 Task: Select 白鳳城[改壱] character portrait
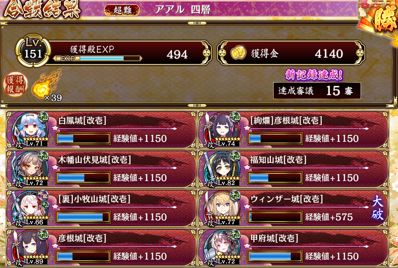(x=29, y=129)
